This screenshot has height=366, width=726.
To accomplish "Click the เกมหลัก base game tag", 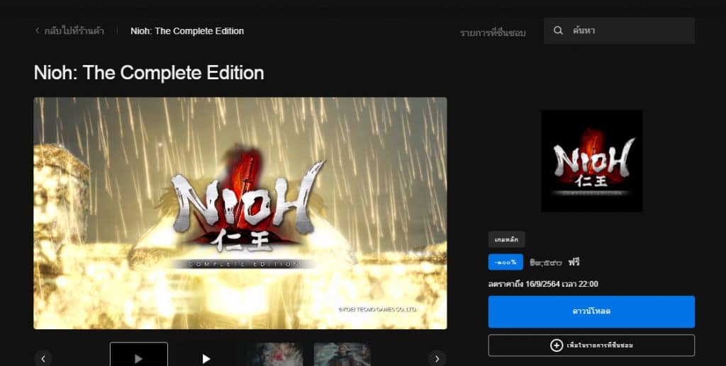I will click(506, 239).
